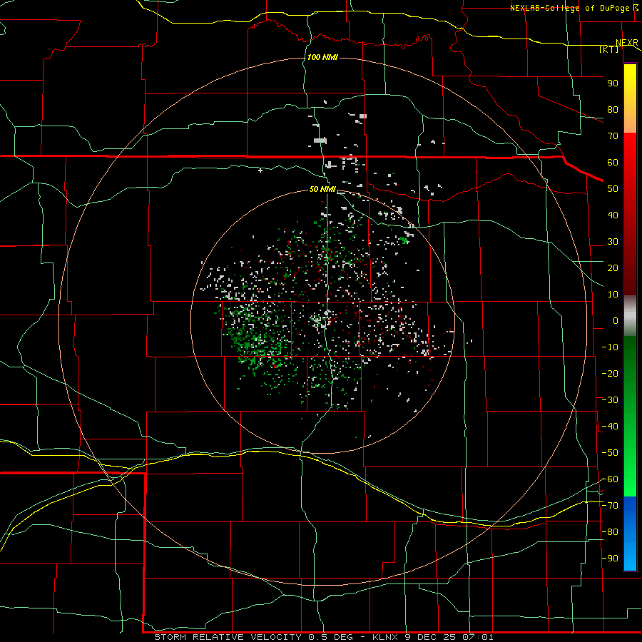Viewport: 642px width, 642px height.
Task: Select the blue bottom band of velocity scale
Action: tap(630, 534)
